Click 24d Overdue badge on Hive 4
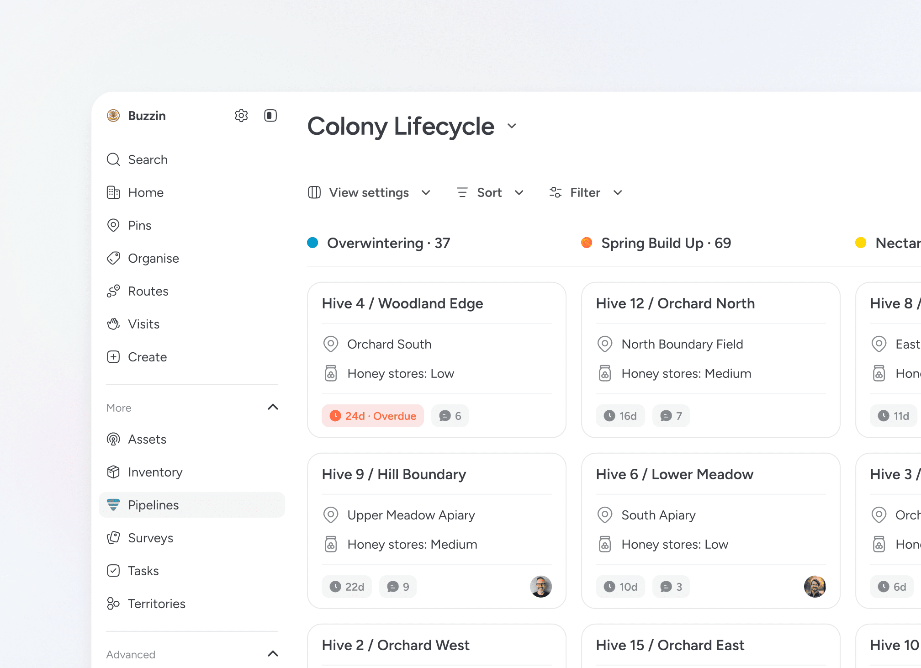 373,416
